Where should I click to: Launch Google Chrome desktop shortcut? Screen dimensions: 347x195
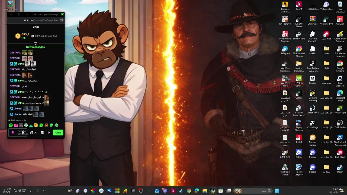pyautogui.click(x=340, y=67)
